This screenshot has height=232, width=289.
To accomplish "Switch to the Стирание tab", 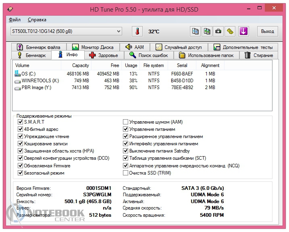I will pyautogui.click(x=259, y=55).
